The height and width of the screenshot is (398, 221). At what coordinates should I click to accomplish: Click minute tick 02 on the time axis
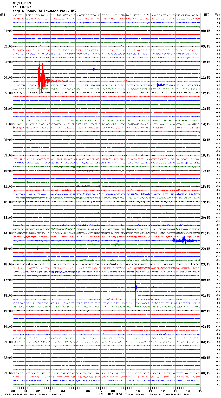pyautogui.click(x=38, y=391)
